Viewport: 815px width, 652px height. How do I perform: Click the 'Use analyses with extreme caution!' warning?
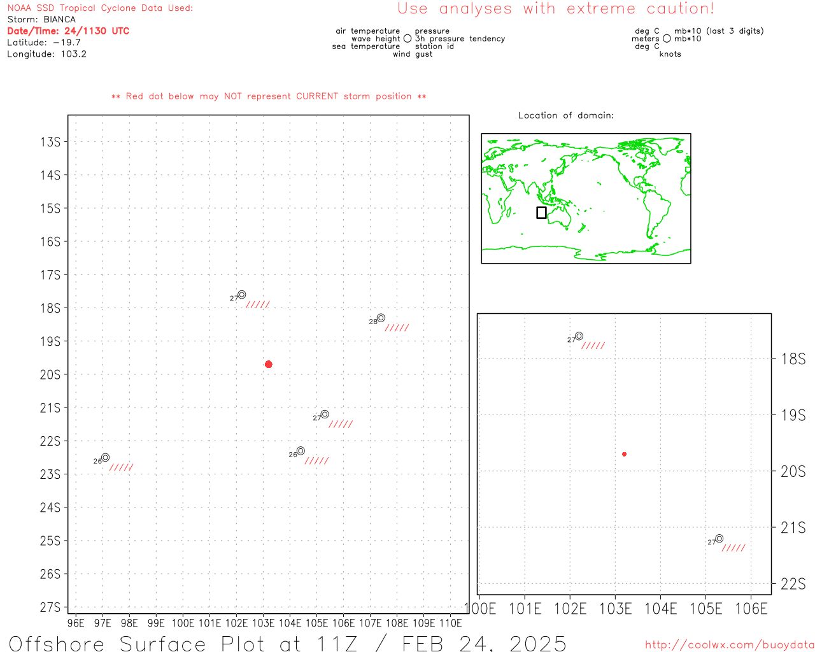(x=556, y=9)
